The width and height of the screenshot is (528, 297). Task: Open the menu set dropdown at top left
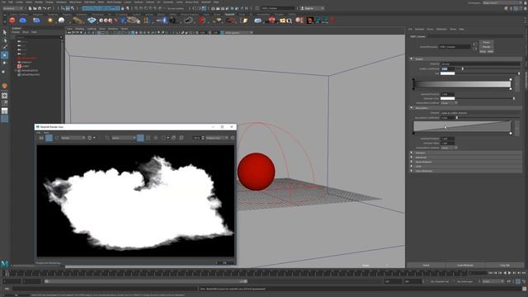(13, 8)
